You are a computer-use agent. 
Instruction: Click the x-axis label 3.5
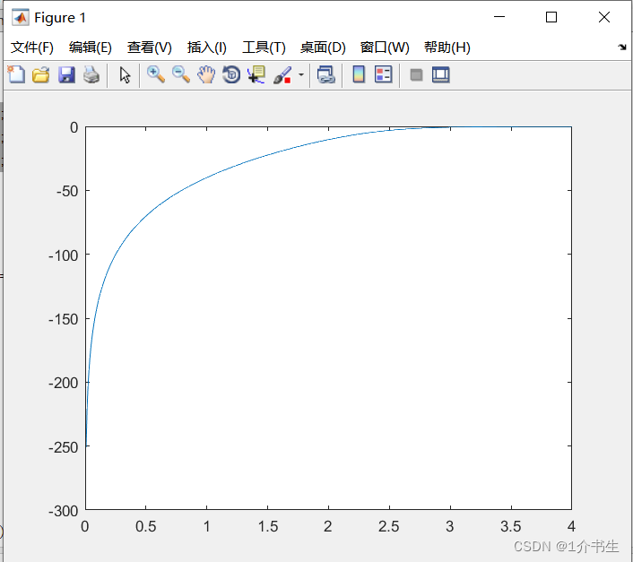pos(511,526)
